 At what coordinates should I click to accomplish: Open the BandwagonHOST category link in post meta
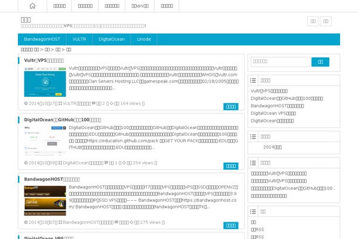point(88,222)
